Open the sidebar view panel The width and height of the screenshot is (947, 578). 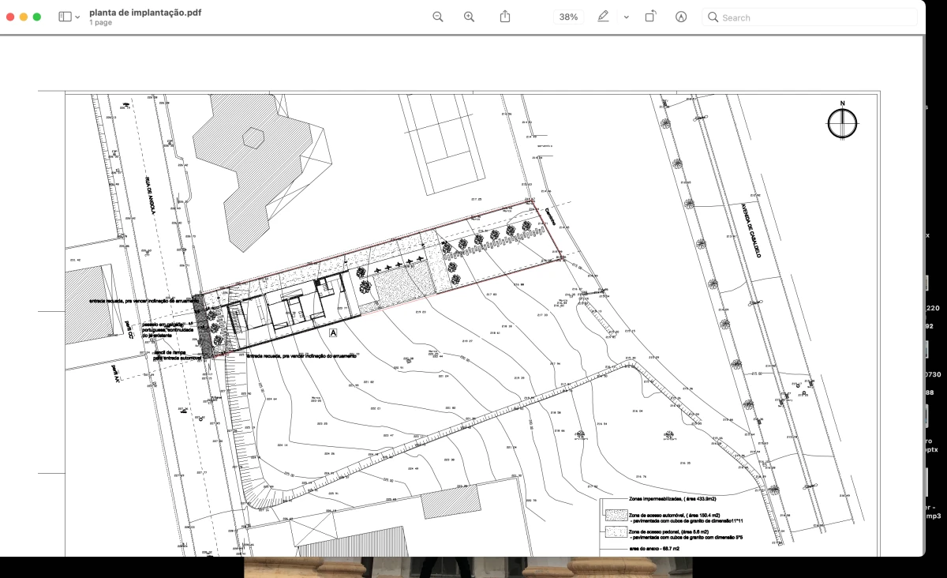pos(63,16)
